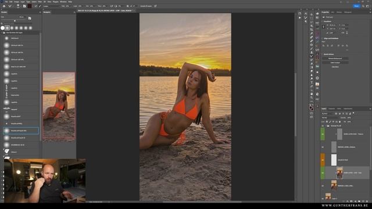Open brush settings panel from options bar
This screenshot has width=372, height=209.
pyautogui.click(x=24, y=6)
